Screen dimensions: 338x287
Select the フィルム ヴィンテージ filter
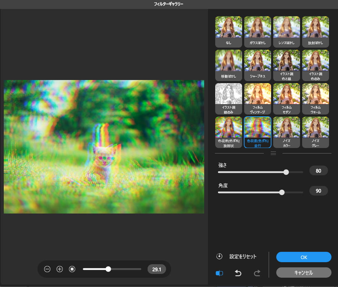[x=257, y=99]
